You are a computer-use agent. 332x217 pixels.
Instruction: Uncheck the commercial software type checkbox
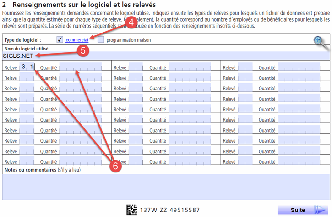tap(60, 40)
